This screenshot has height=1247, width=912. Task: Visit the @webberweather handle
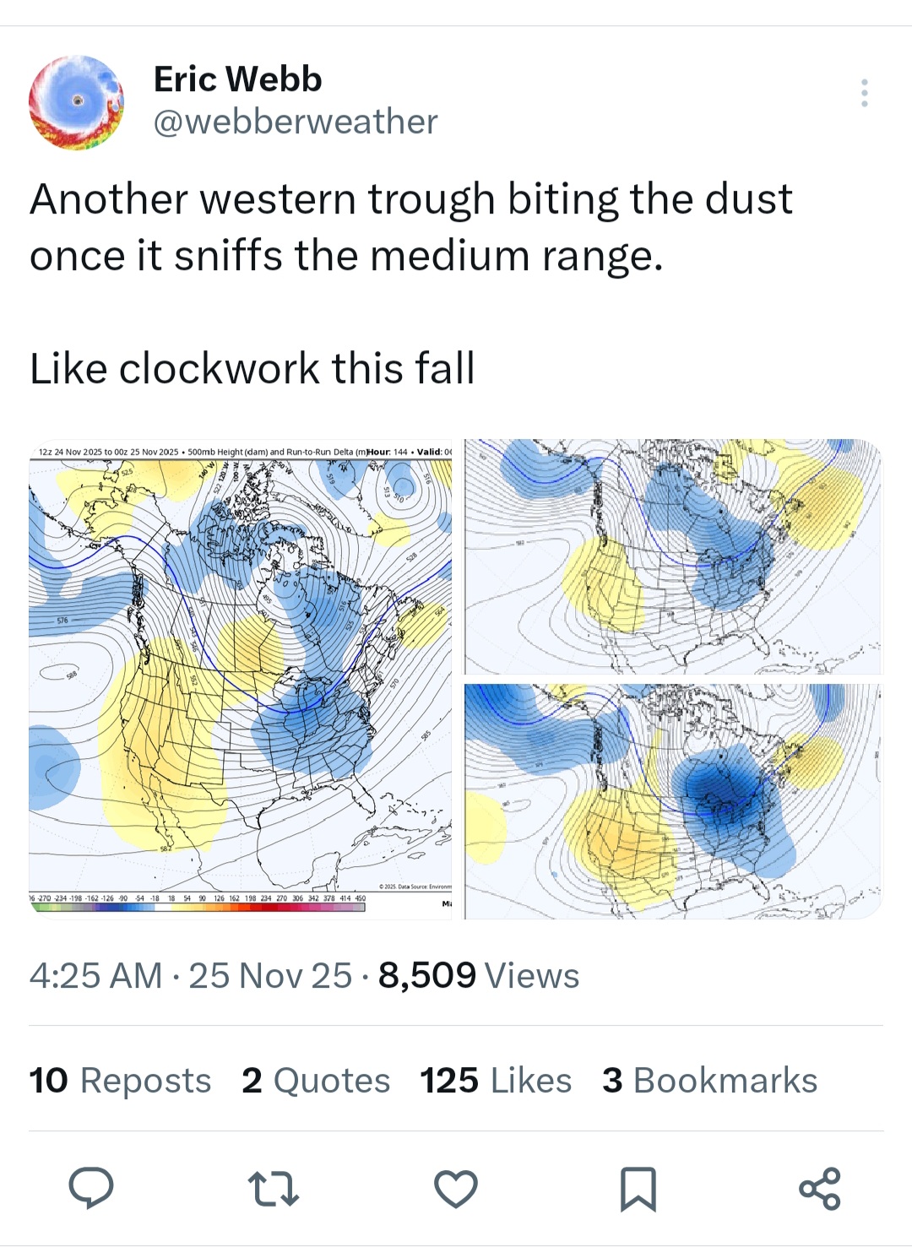coord(296,122)
